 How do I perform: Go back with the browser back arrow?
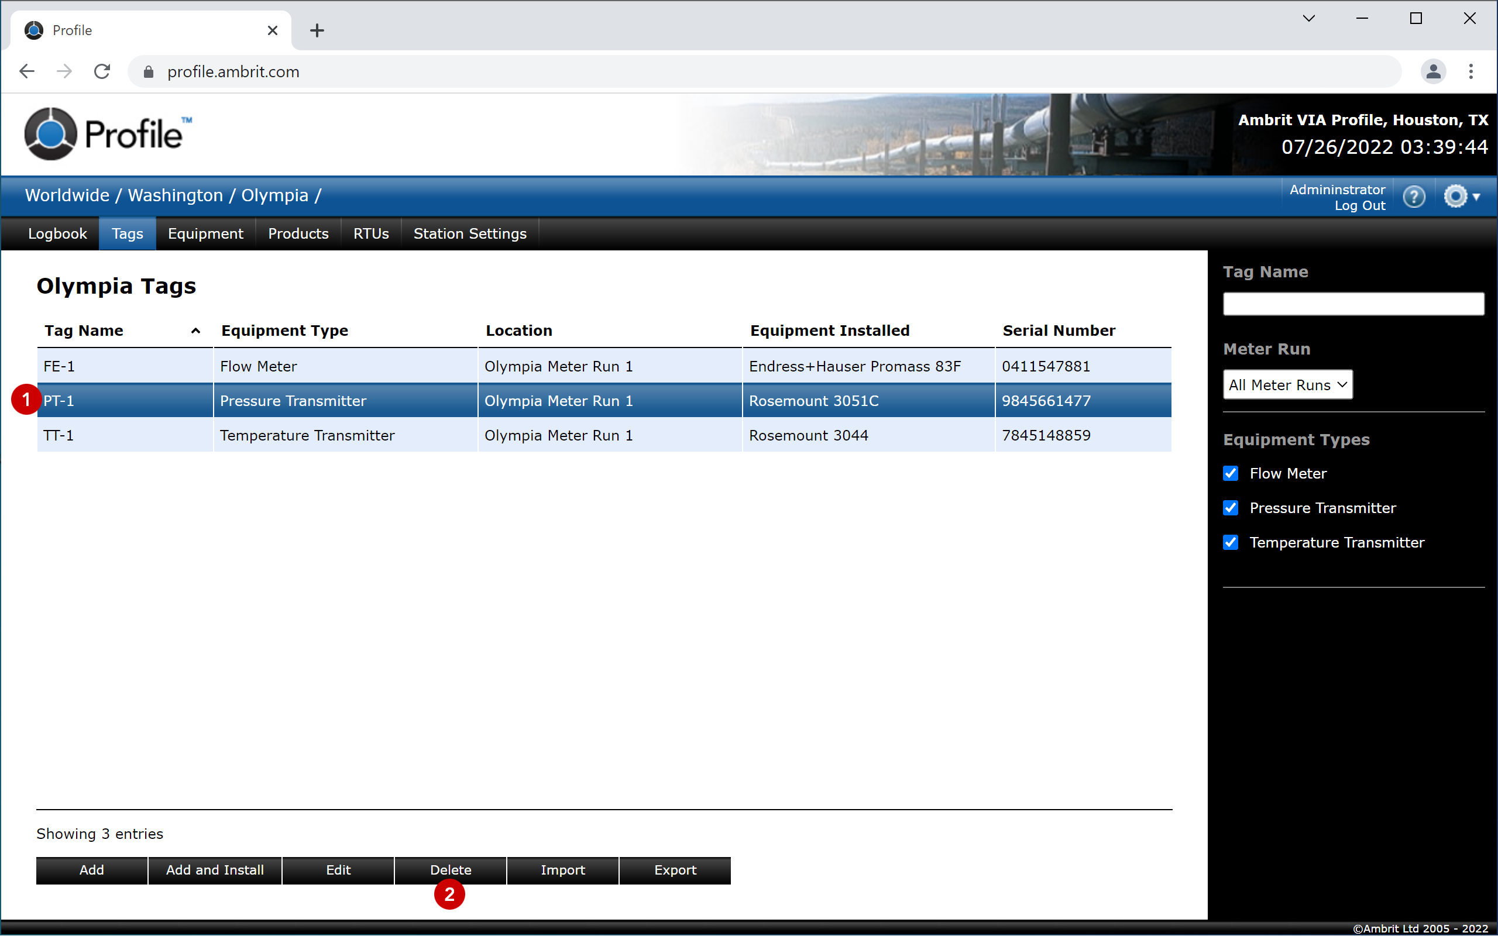pyautogui.click(x=26, y=72)
